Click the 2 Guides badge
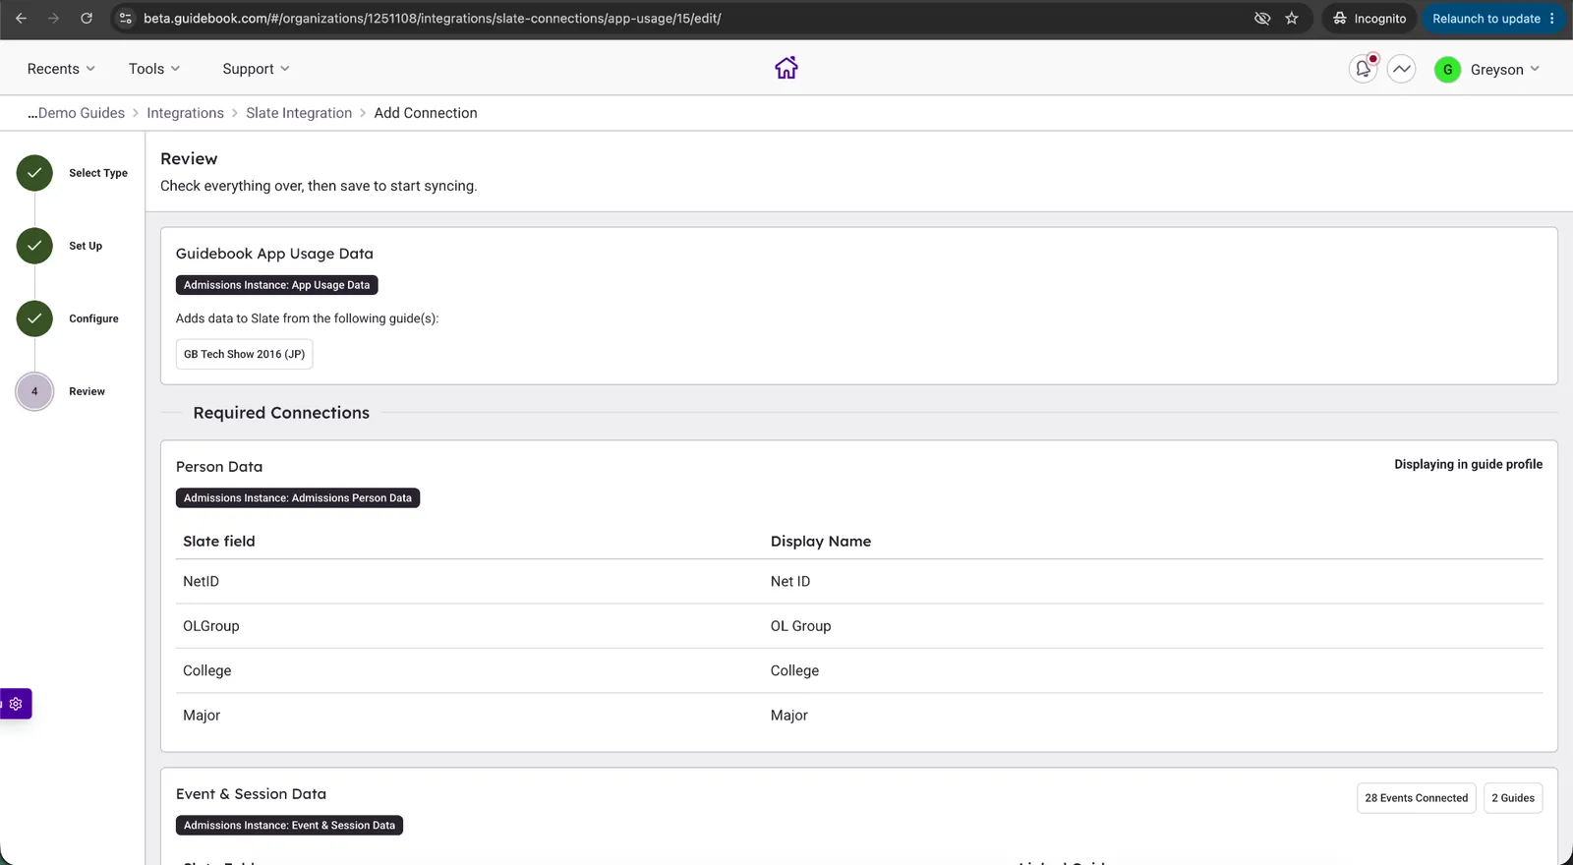This screenshot has height=865, width=1573. coord(1512,798)
